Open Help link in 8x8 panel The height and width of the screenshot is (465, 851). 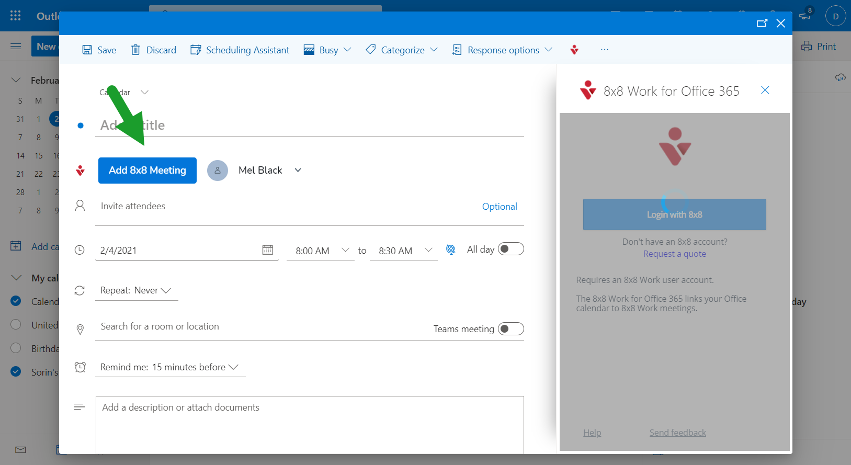(x=592, y=433)
